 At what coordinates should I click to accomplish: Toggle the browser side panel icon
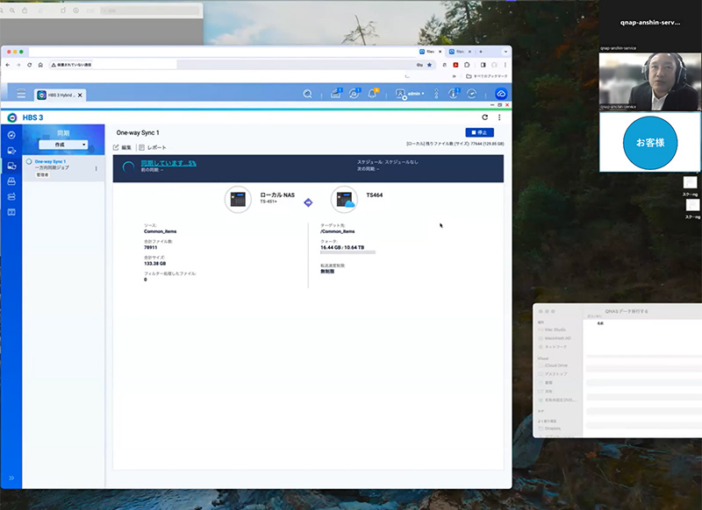coord(484,65)
